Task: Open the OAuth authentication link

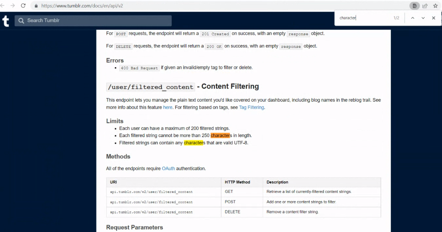Action: [168, 168]
